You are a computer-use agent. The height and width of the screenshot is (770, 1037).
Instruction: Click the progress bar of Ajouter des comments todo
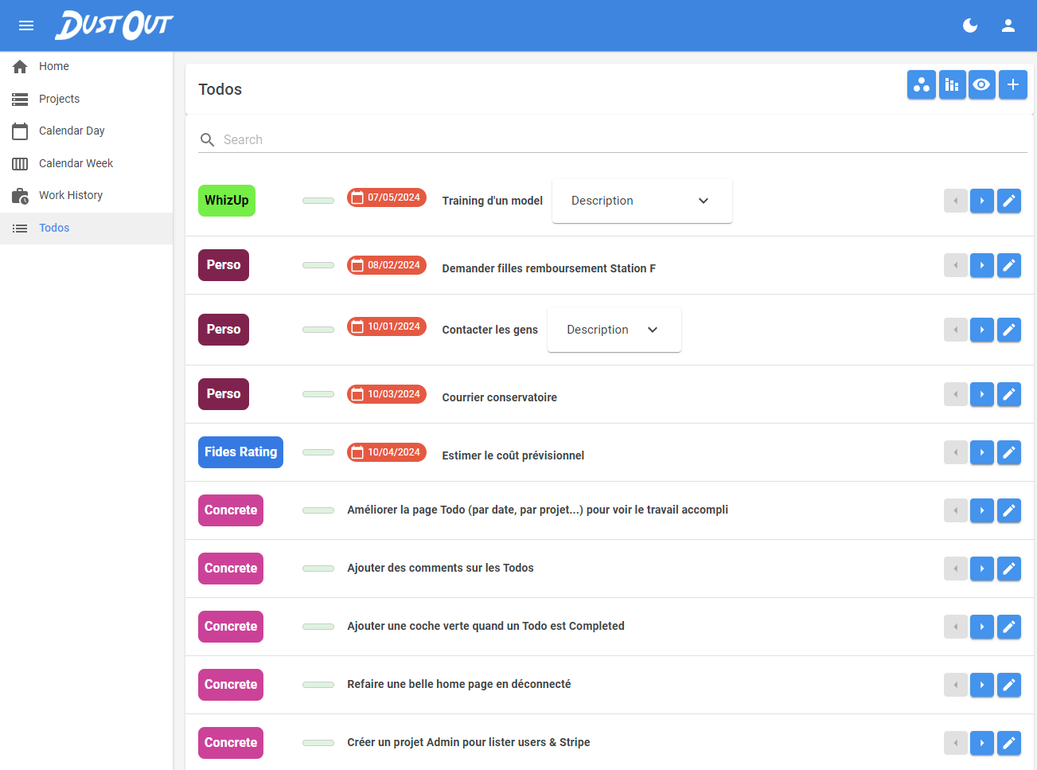[x=318, y=569]
